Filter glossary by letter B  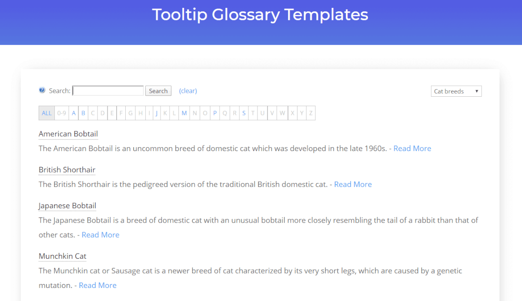(x=83, y=113)
